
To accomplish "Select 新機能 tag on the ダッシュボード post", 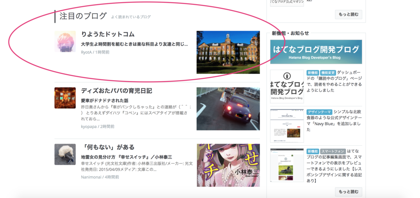I will tap(313, 73).
